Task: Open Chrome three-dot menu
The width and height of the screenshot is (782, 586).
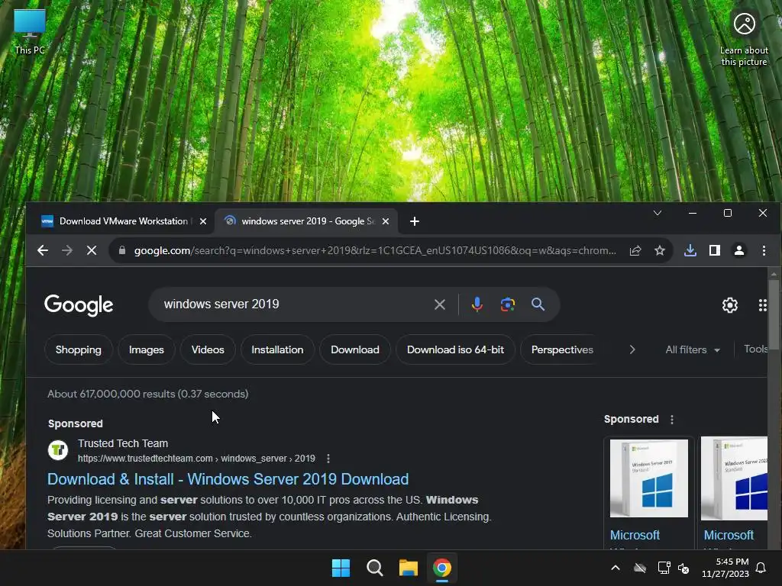Action: (x=764, y=250)
